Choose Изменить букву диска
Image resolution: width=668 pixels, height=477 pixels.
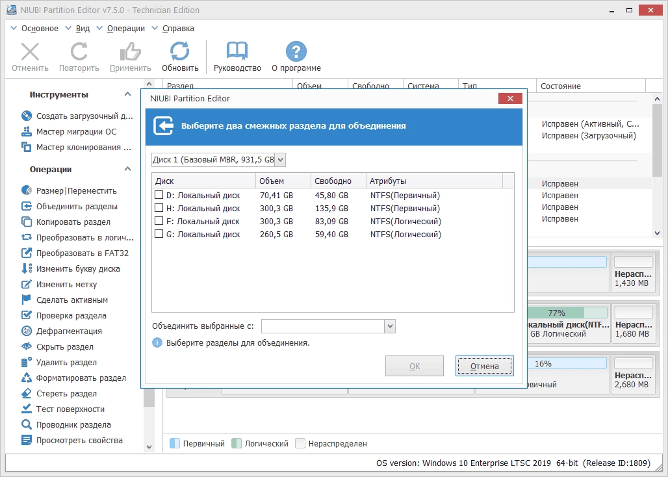(x=71, y=269)
